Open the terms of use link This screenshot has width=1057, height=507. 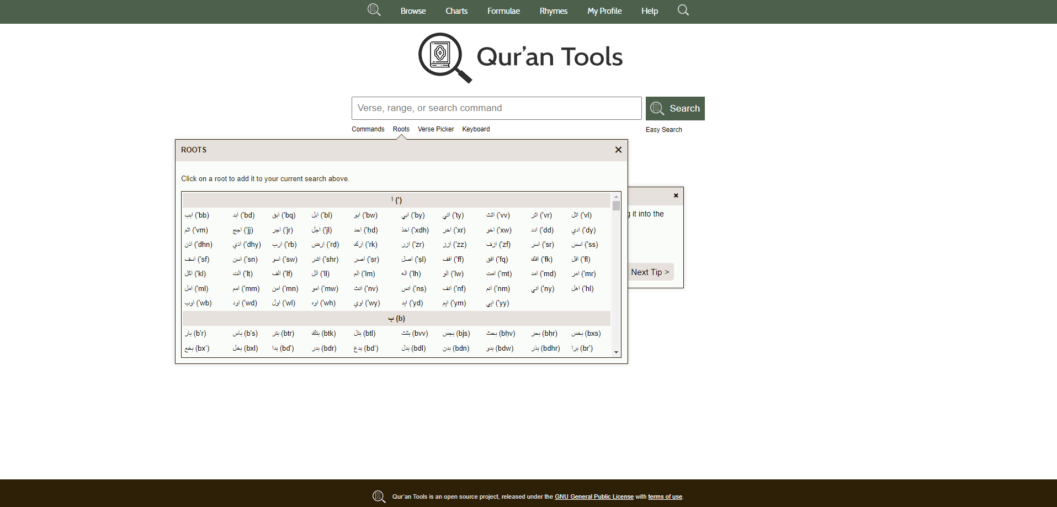[x=665, y=497]
